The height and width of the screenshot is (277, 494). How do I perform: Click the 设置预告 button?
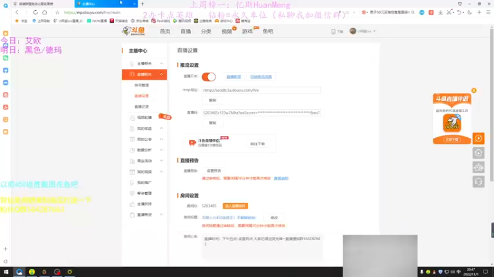[214, 171]
